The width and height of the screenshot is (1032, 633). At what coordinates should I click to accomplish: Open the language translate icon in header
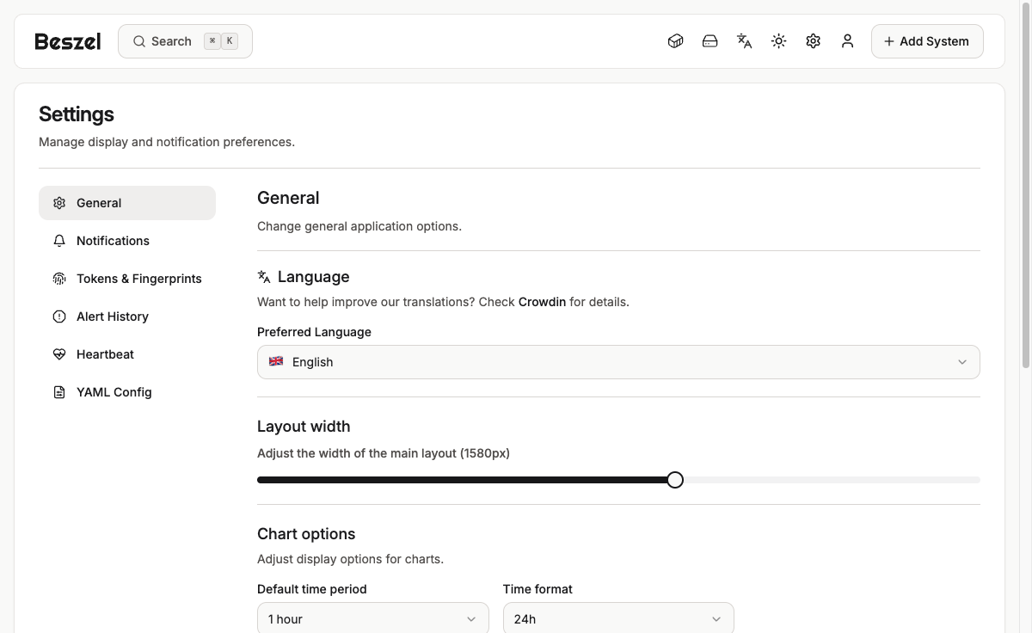(x=744, y=41)
